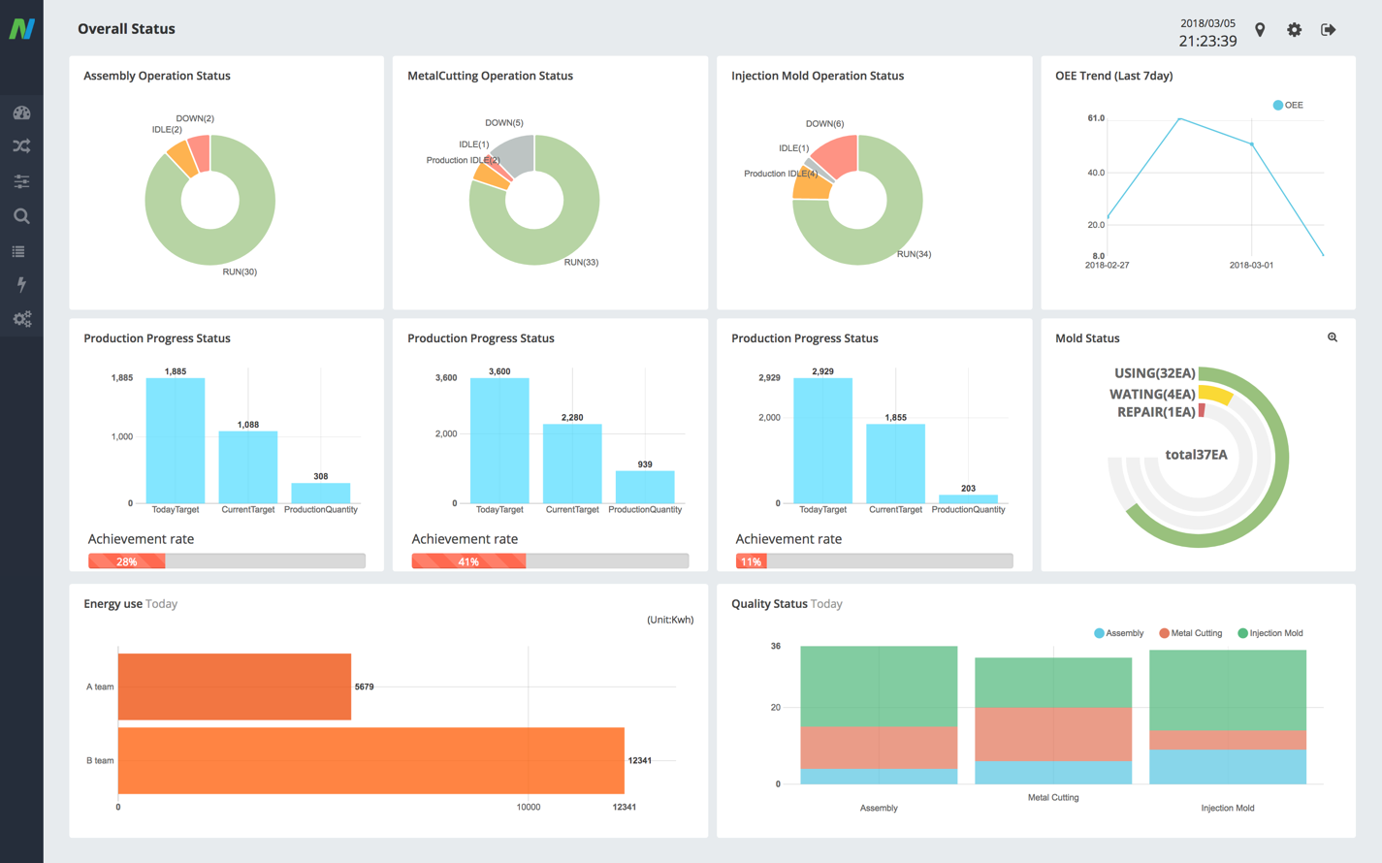Image resolution: width=1382 pixels, height=863 pixels.
Task: Toggle Injection Mold legend in Quality Status
Action: (1270, 633)
